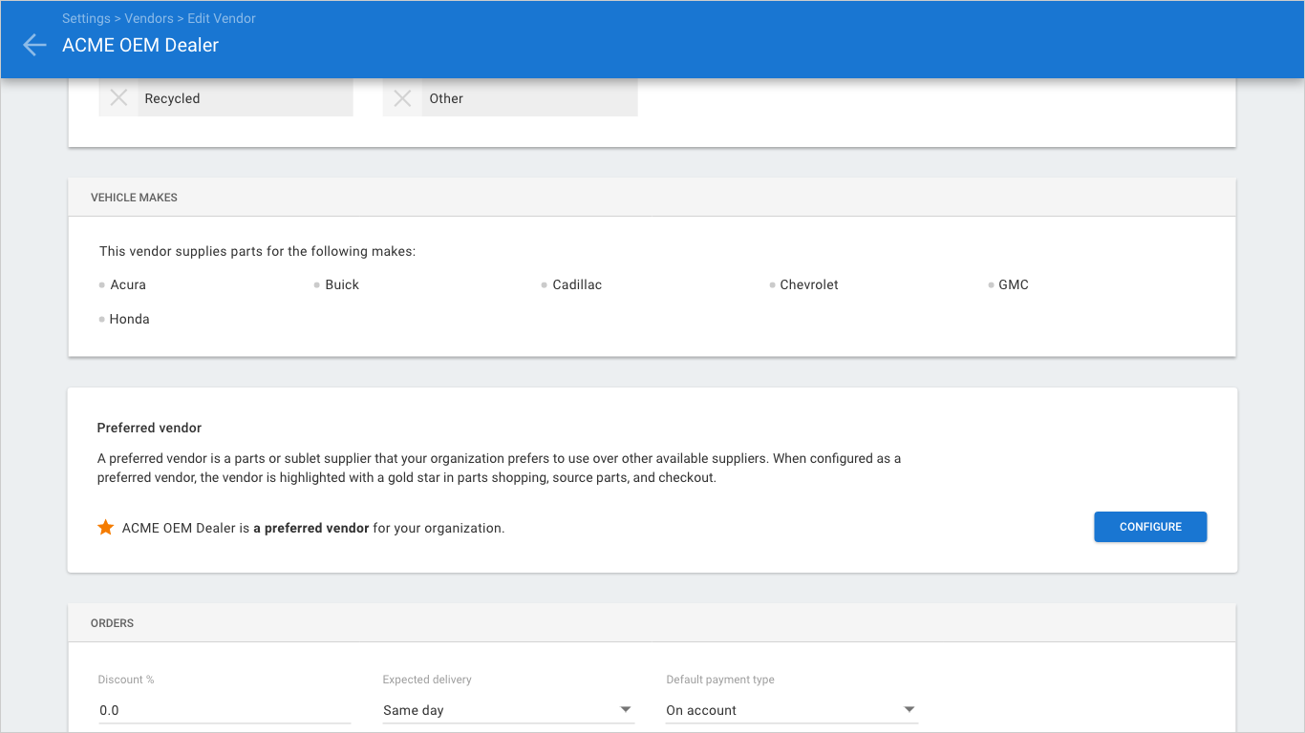Select the Chevrolet make entry
The image size is (1305, 733).
point(809,284)
